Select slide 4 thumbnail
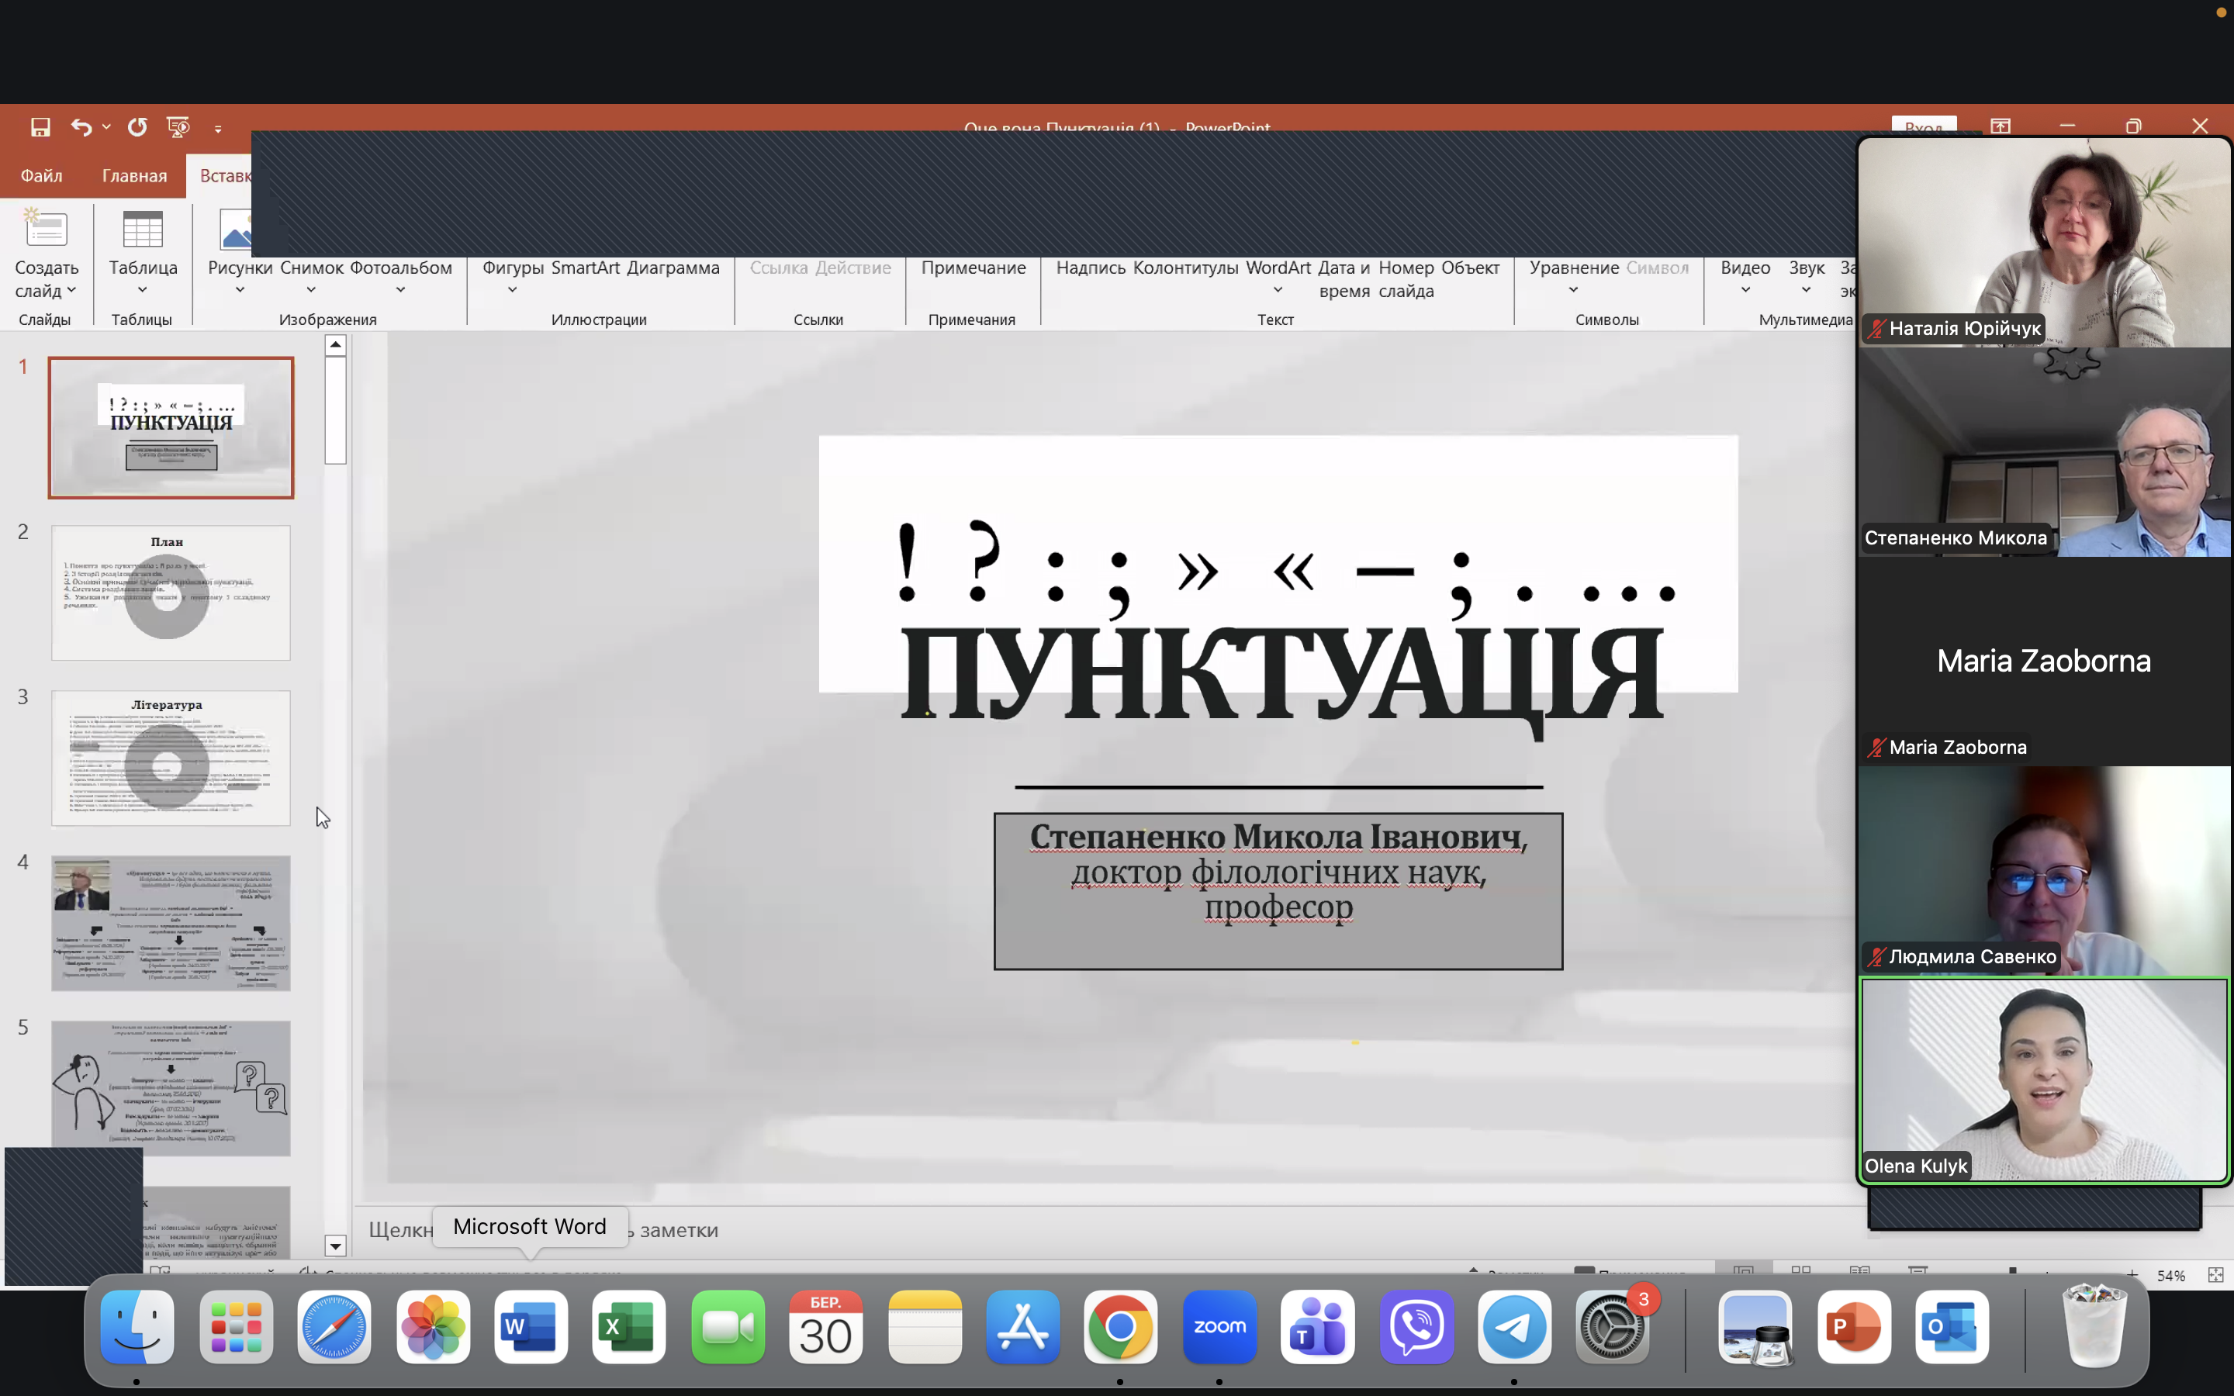 (x=171, y=922)
